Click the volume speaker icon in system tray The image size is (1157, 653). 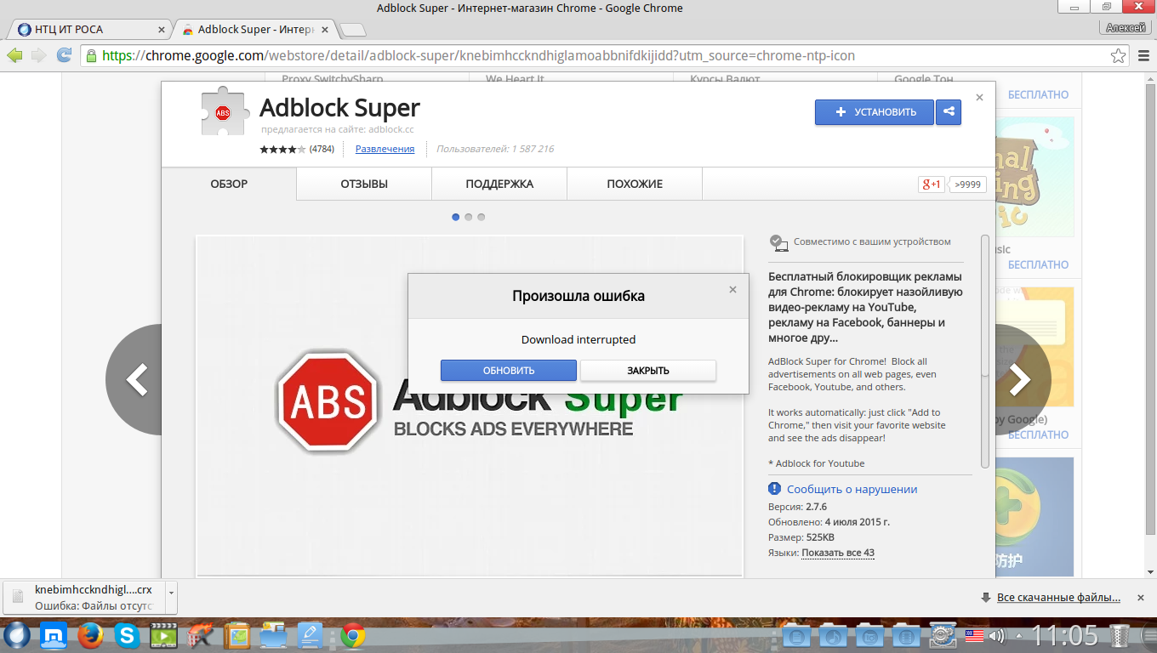[996, 636]
